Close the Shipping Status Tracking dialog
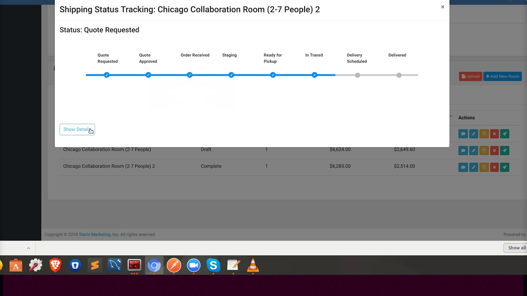Screen dimensions: 527x296 coord(443,7)
